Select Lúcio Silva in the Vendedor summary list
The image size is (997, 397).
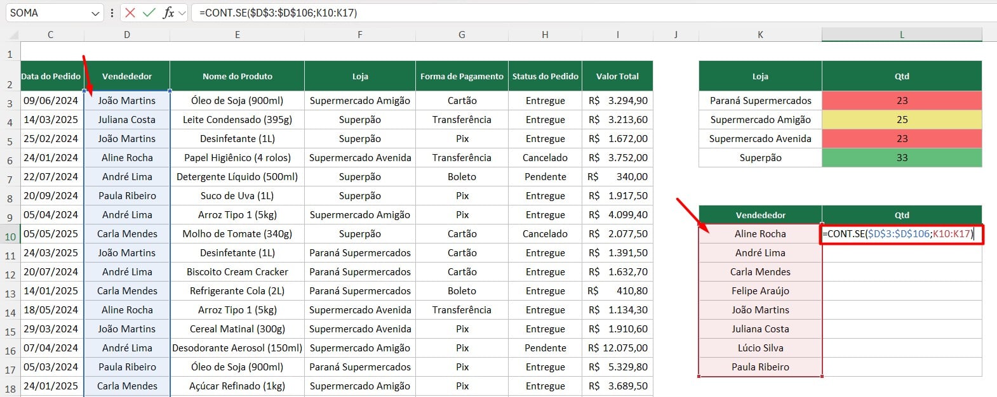760,348
